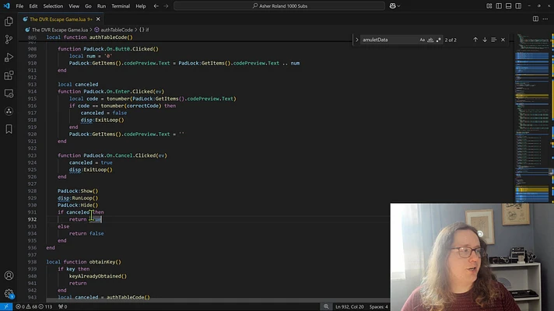The width and height of the screenshot is (554, 311).
Task: Open the Run and Debug view
Action: pos(9,58)
